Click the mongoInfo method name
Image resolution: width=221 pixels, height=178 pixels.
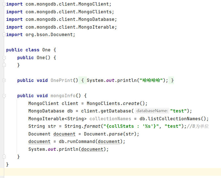click(x=63, y=96)
